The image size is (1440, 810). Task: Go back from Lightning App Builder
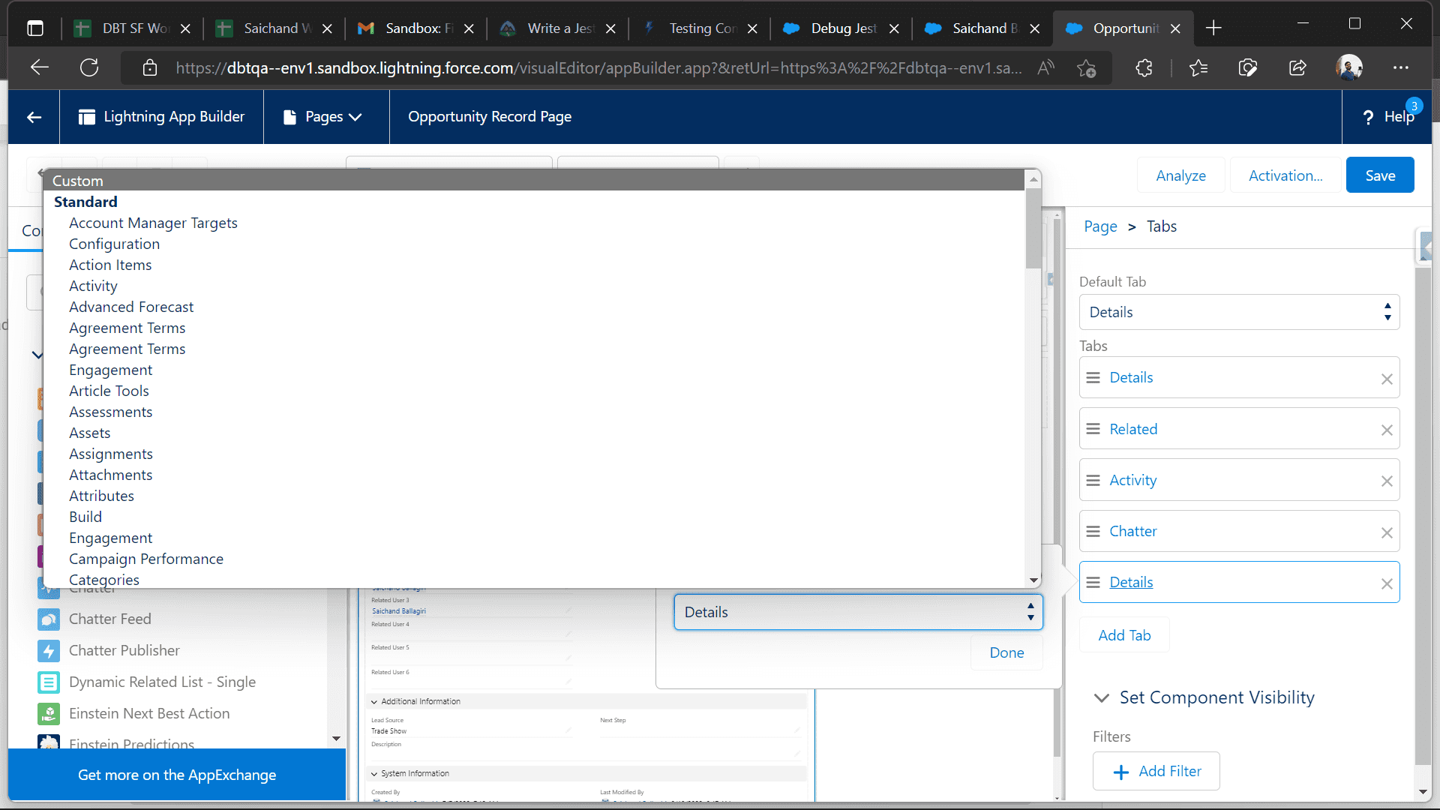click(x=34, y=117)
